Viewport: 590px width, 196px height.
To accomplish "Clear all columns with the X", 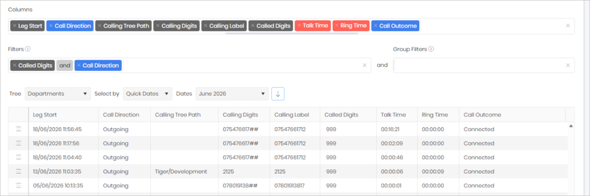I will coord(568,26).
